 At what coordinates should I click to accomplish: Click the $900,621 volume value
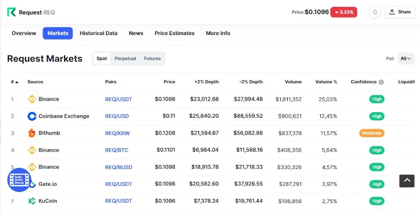tap(290, 116)
